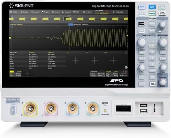Click the Timebase descriptor box
The image size is (171, 138).
(97, 74)
